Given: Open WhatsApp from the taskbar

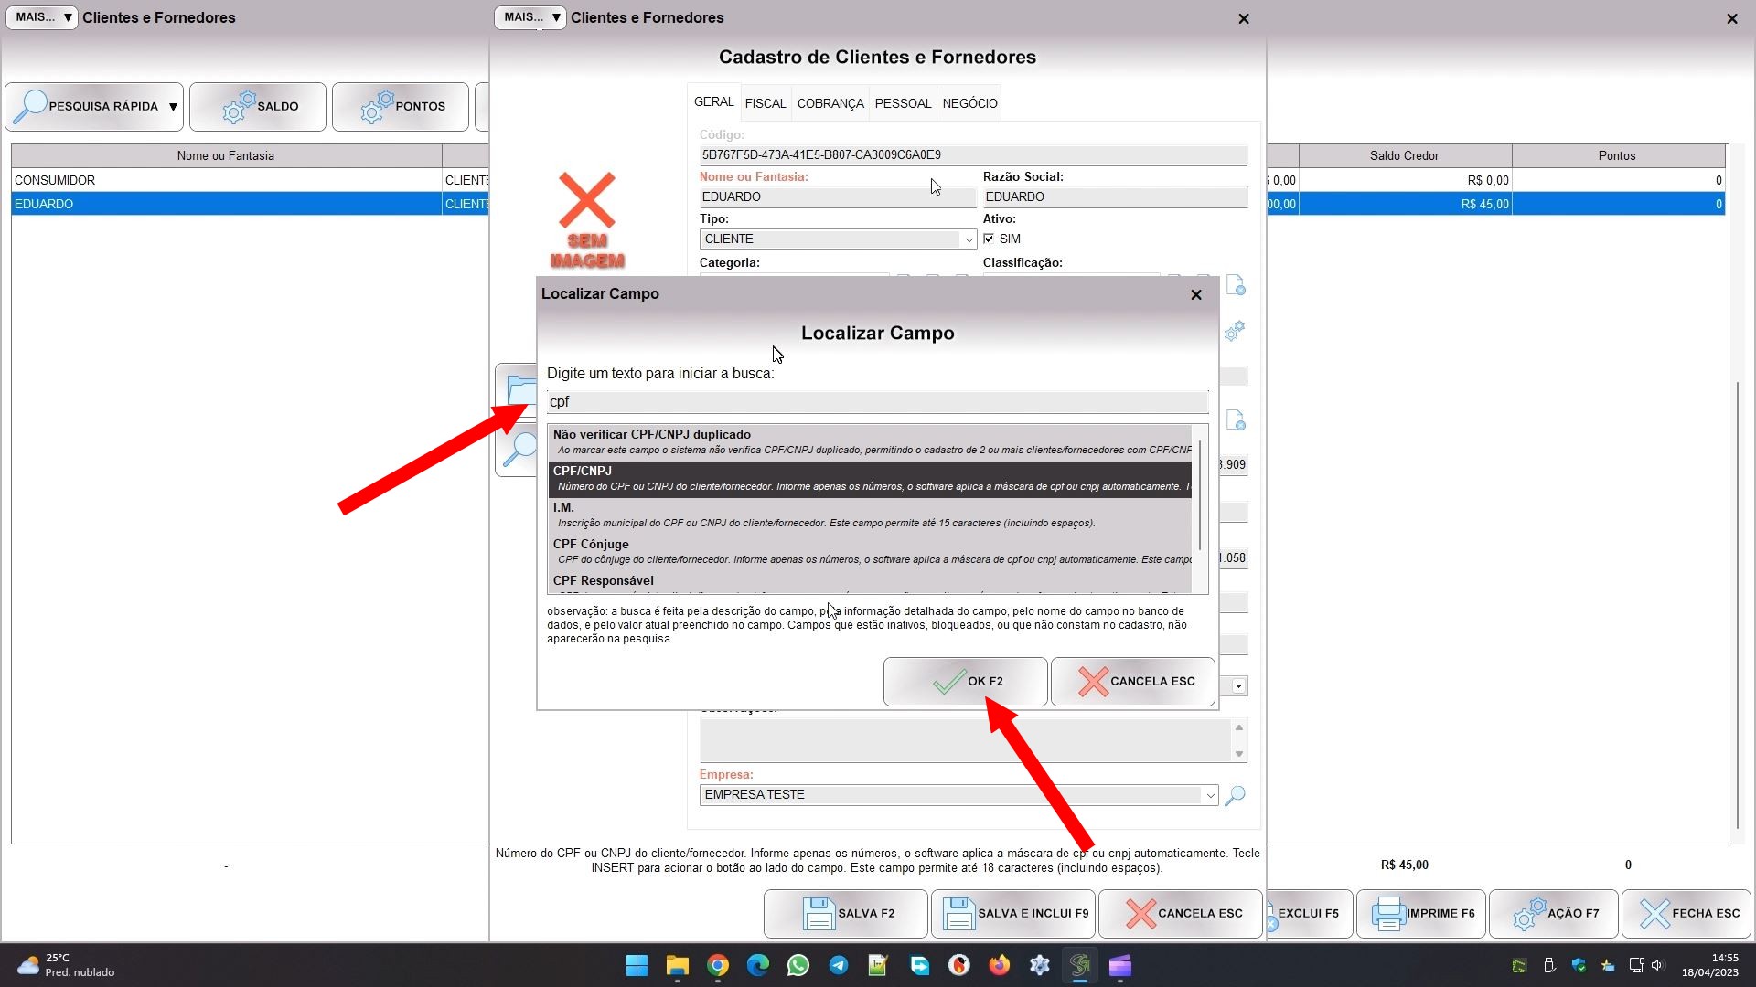Looking at the screenshot, I should pos(798,965).
